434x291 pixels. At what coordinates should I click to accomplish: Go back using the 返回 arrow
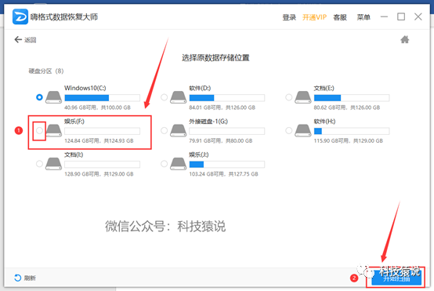tap(18, 40)
